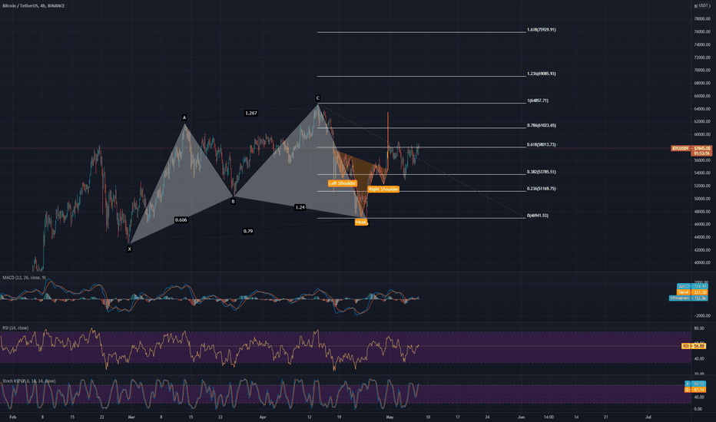Select the Head pattern label
Viewport: 716px width, 422px height.
(361, 223)
